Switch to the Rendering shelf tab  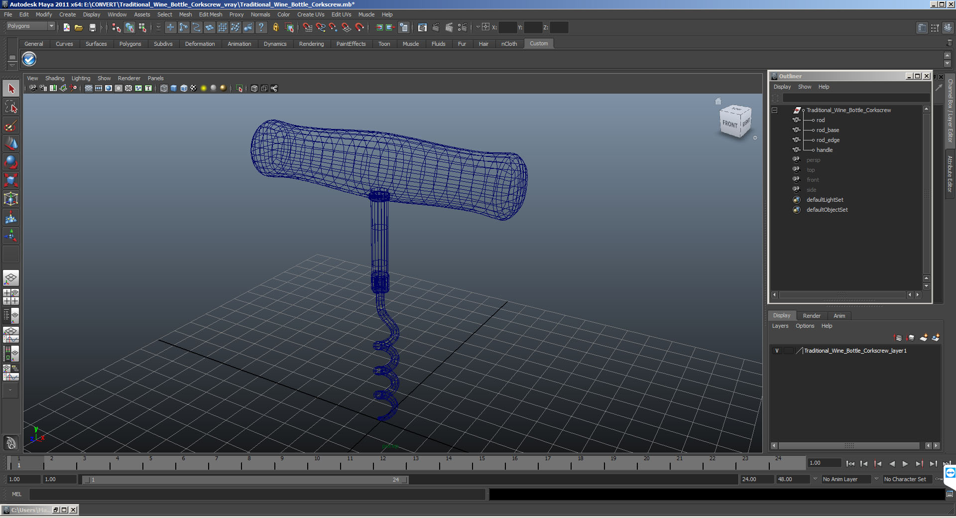pyautogui.click(x=311, y=44)
